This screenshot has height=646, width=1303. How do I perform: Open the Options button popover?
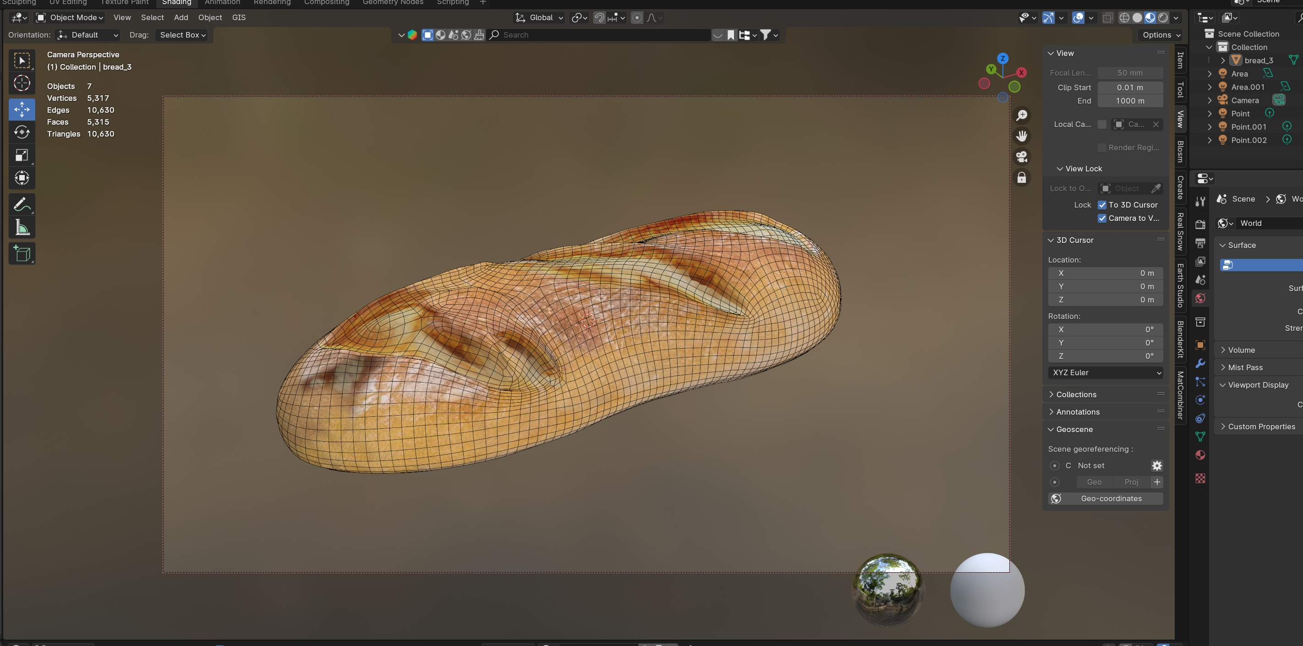(1161, 35)
